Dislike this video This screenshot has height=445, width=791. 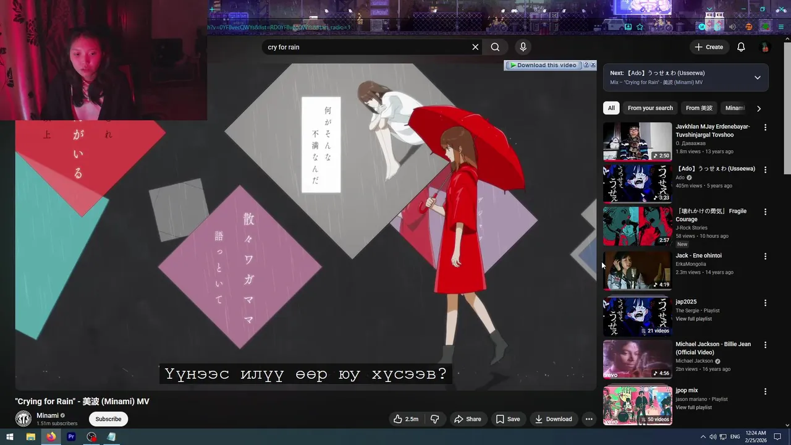pyautogui.click(x=435, y=419)
